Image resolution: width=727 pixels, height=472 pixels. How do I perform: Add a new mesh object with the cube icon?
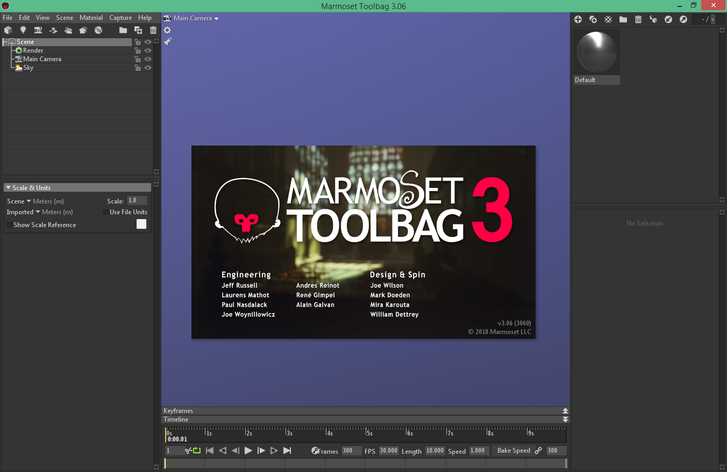(x=8, y=30)
